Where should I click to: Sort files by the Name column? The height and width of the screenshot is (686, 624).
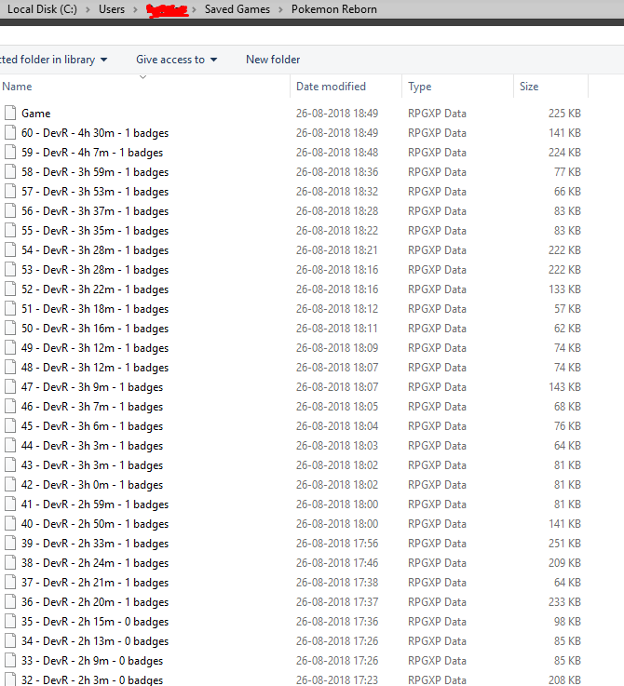coord(144,87)
